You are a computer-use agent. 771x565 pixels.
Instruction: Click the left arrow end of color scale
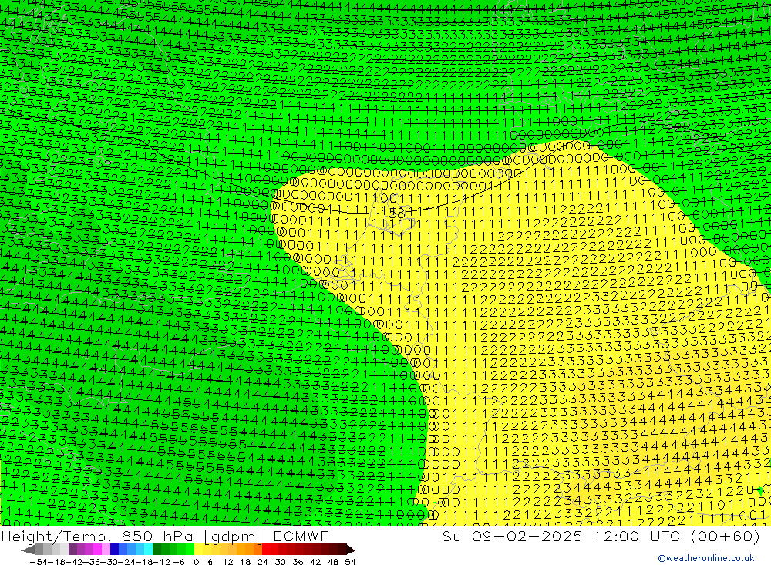coord(28,550)
